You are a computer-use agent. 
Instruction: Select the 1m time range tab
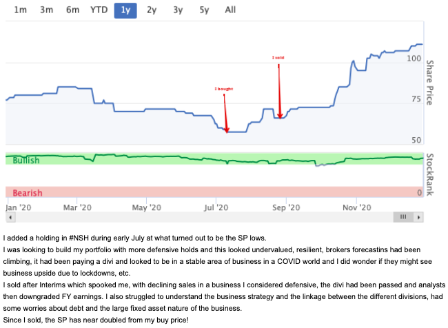[21, 10]
